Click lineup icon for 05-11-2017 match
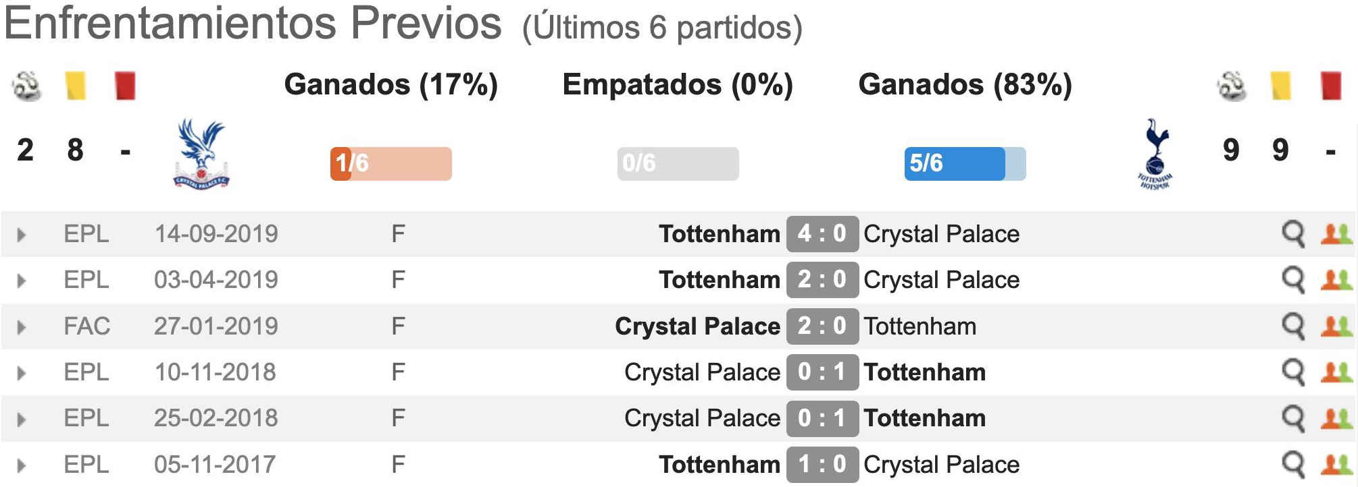The image size is (1358, 487). point(1336,465)
